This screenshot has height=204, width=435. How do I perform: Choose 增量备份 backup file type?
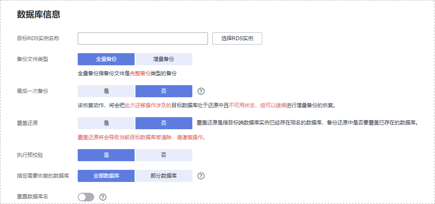164,59
